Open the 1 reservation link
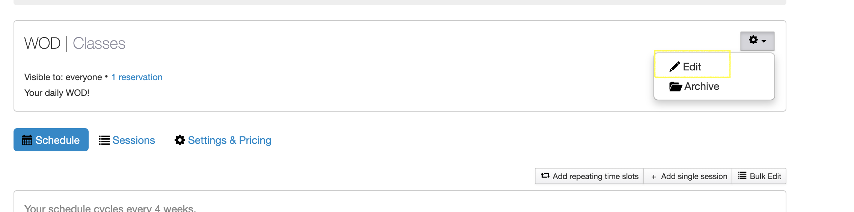The width and height of the screenshot is (854, 212). pyautogui.click(x=137, y=77)
